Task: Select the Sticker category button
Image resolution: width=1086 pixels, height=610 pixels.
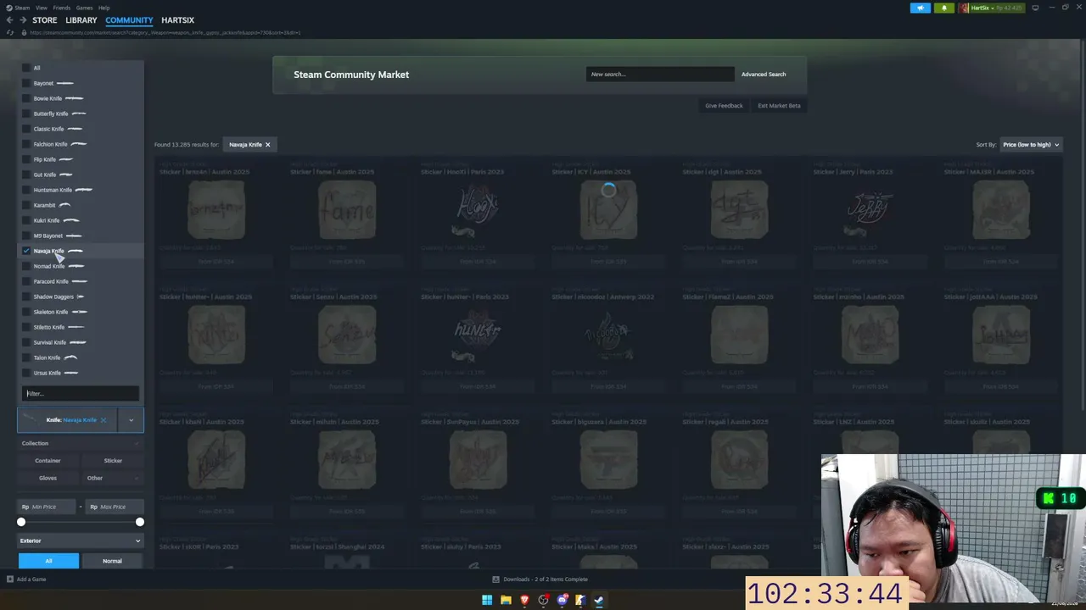Action: coord(113,461)
